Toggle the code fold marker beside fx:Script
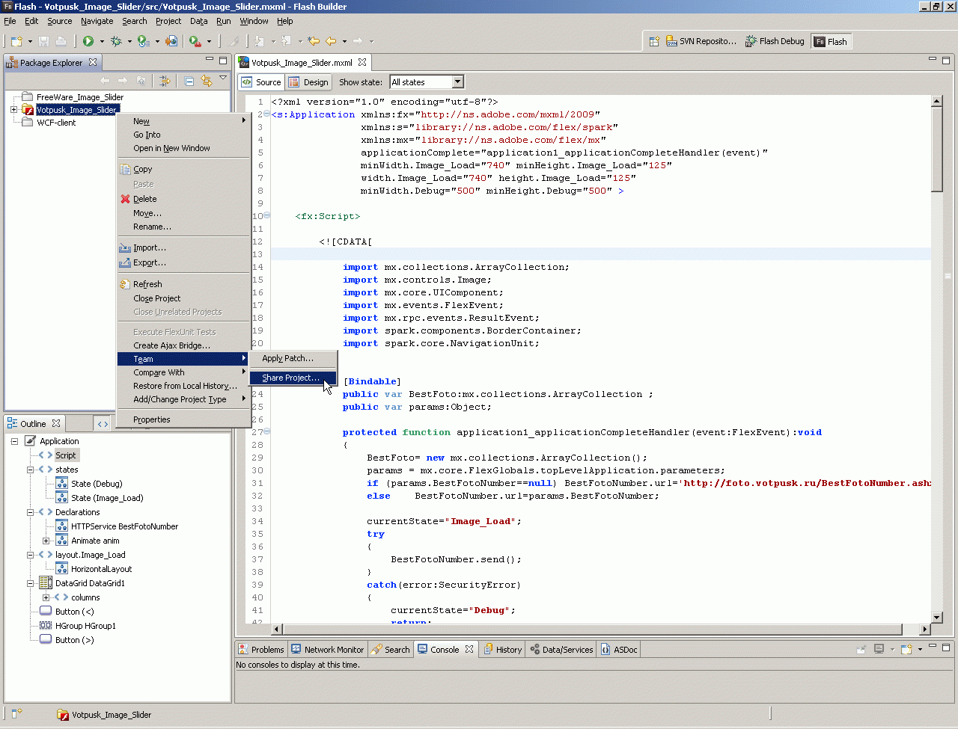 point(267,216)
